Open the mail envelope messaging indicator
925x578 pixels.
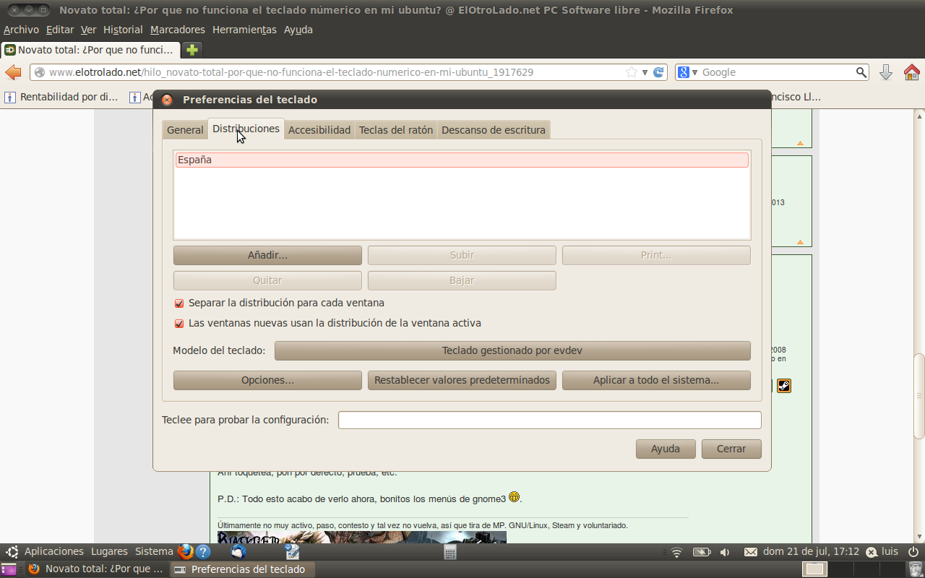751,552
